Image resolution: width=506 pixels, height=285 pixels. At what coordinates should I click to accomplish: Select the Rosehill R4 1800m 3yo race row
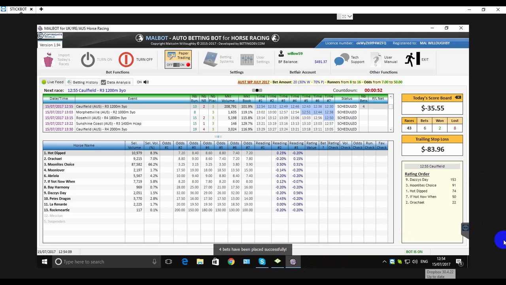pyautogui.click(x=215, y=118)
